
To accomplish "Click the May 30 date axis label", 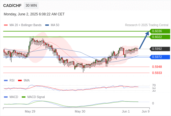I will pos(80,111).
